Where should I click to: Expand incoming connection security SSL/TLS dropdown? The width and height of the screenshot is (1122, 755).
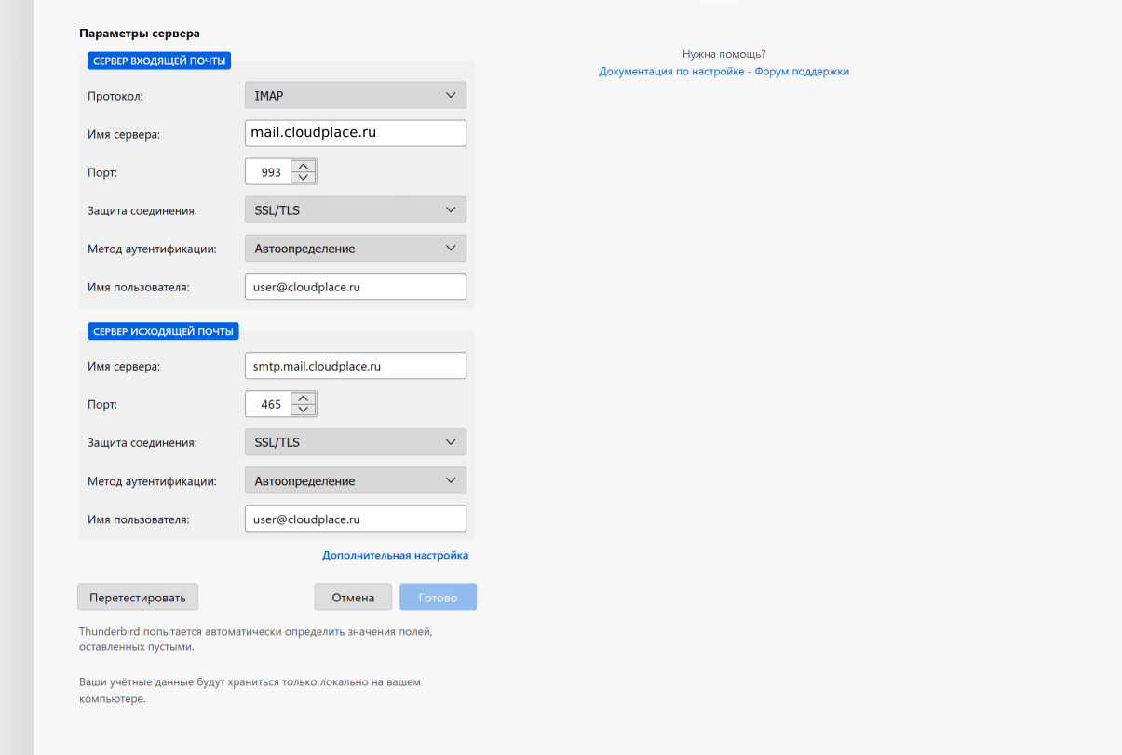coord(355,210)
